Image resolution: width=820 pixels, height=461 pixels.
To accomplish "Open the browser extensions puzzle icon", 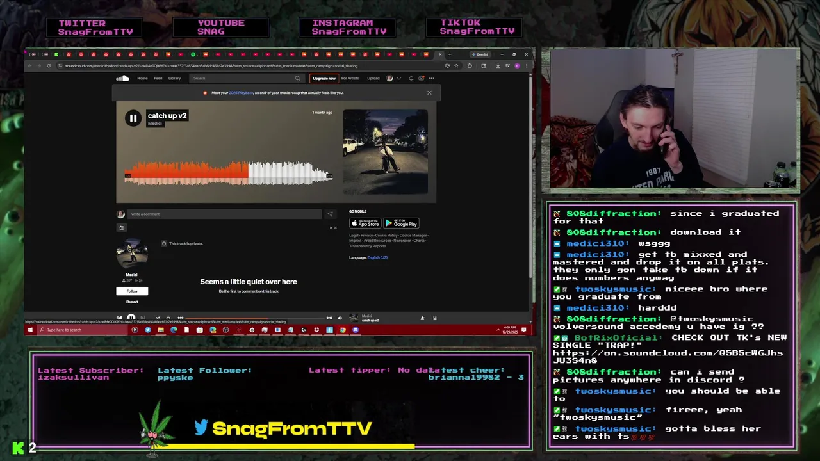I will coord(470,65).
